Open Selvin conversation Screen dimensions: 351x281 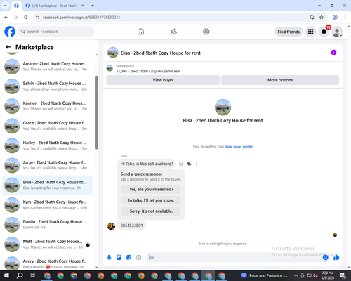click(47, 86)
